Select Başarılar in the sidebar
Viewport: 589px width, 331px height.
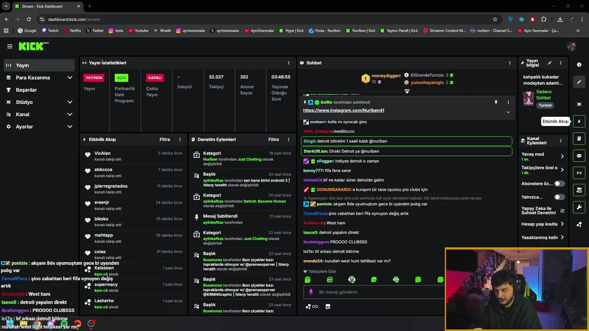[x=39, y=90]
